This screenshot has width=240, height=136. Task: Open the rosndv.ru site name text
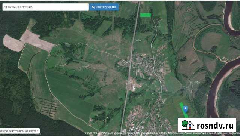coord(215,126)
